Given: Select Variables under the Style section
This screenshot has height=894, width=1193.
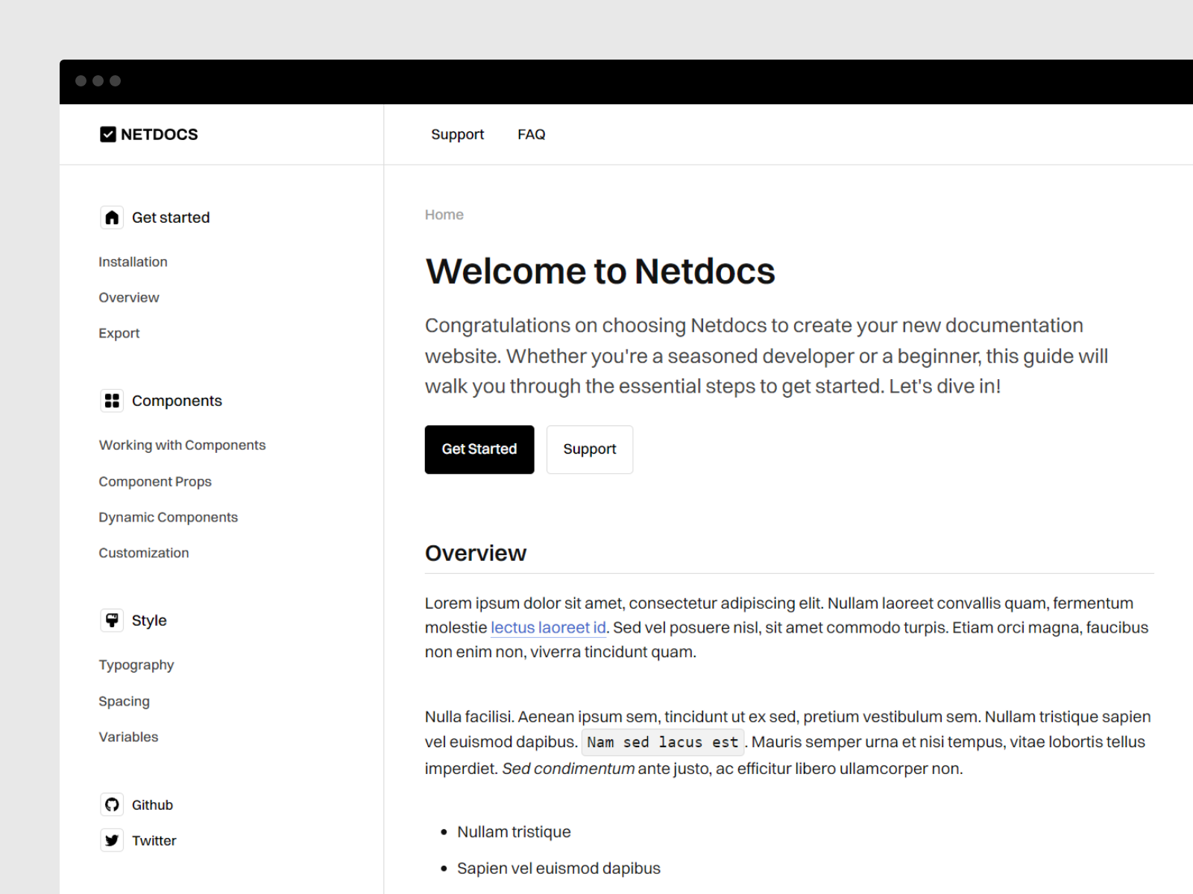Looking at the screenshot, I should 128,737.
